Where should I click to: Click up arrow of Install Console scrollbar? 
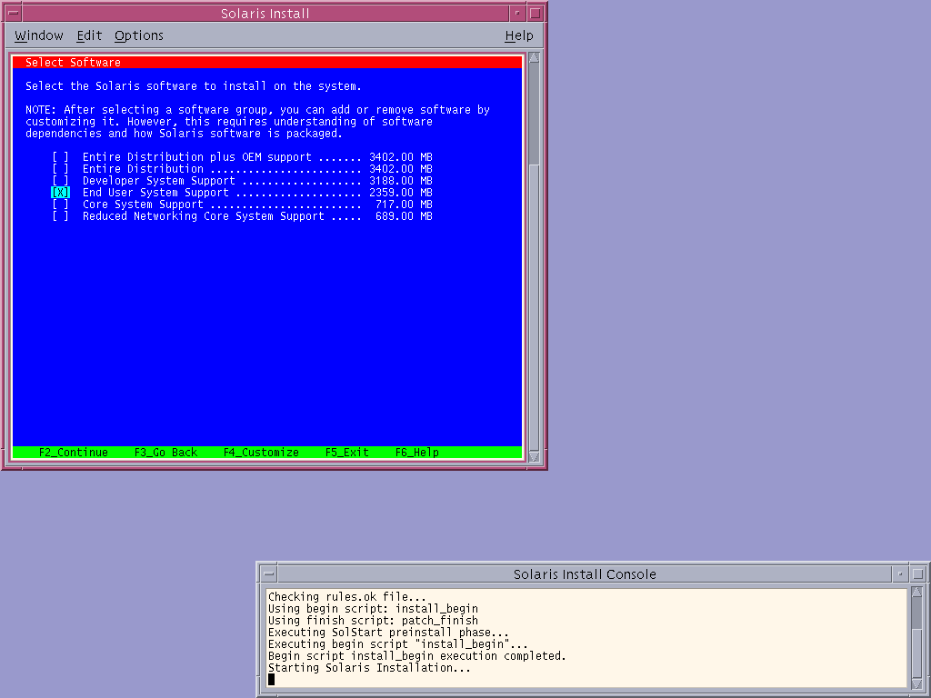pos(916,592)
